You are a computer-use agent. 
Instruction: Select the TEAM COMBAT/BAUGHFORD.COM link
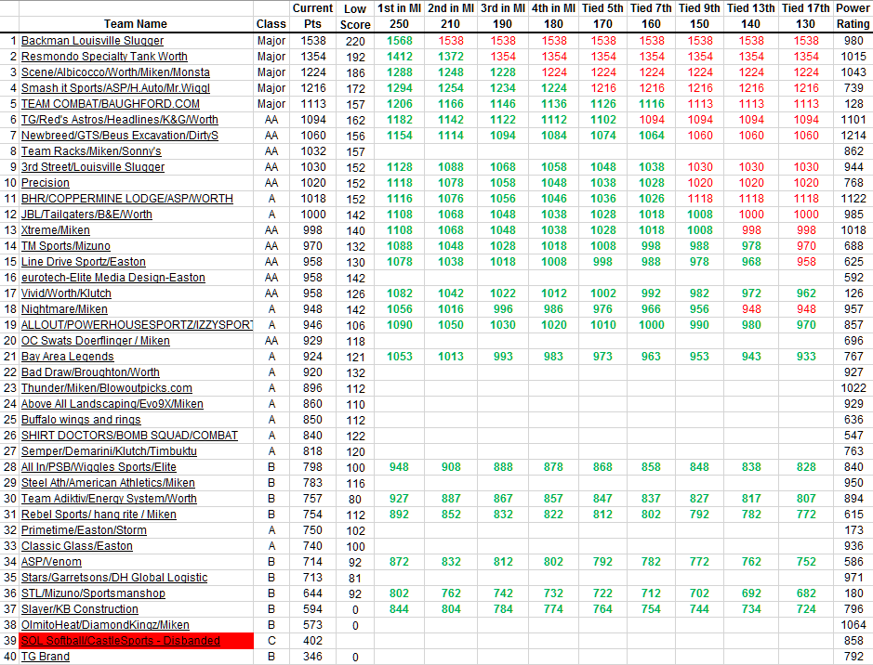(111, 104)
